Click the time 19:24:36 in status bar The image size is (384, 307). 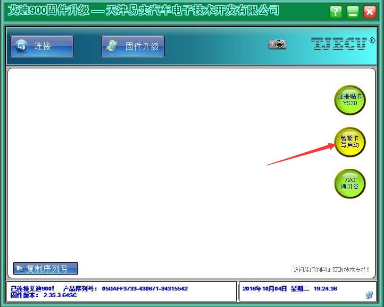coord(325,289)
